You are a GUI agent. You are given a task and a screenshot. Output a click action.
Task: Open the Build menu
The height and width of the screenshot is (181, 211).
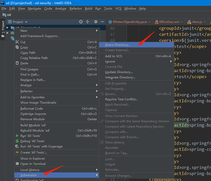[x=88, y=9]
